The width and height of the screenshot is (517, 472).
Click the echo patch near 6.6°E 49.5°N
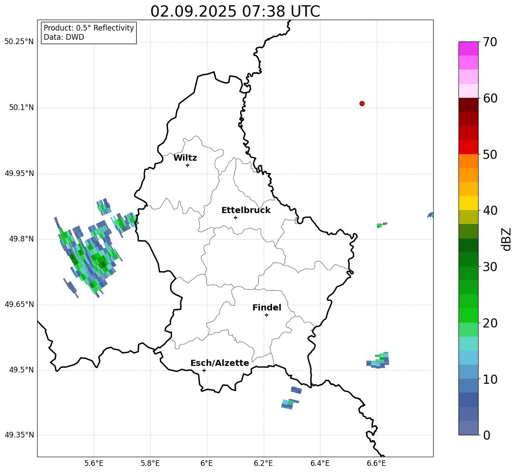378,360
